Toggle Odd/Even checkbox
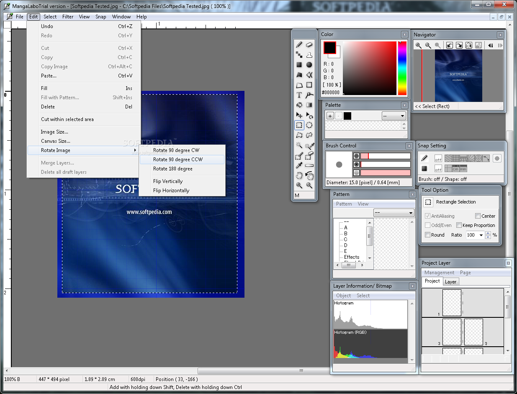This screenshot has width=517, height=394. [x=427, y=225]
